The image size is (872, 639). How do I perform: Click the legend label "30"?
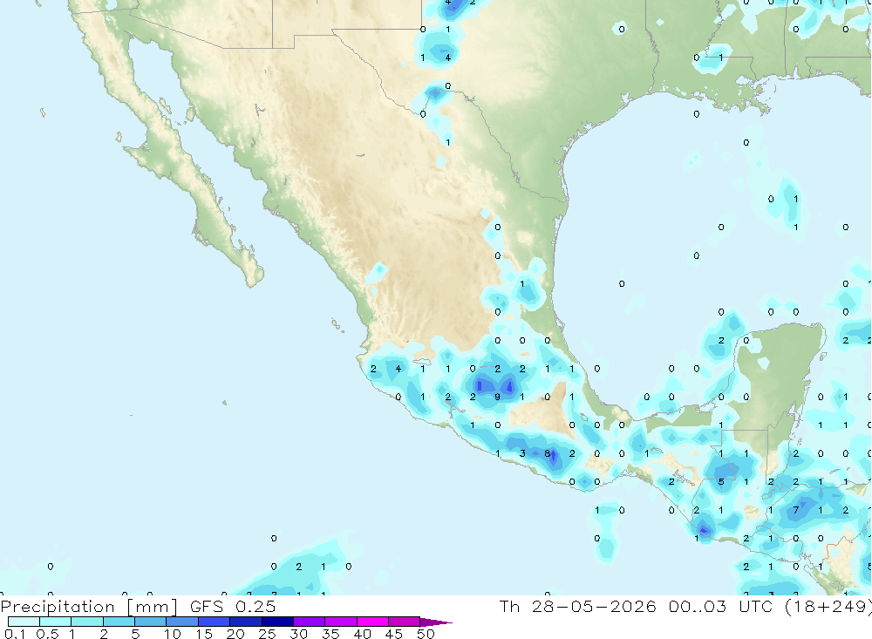click(x=299, y=634)
